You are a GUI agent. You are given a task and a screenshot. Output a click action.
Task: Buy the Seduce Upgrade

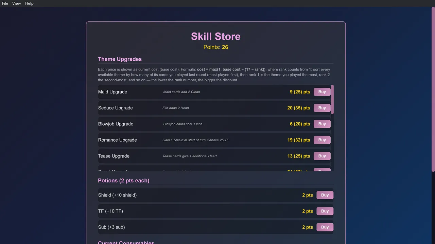click(322, 108)
